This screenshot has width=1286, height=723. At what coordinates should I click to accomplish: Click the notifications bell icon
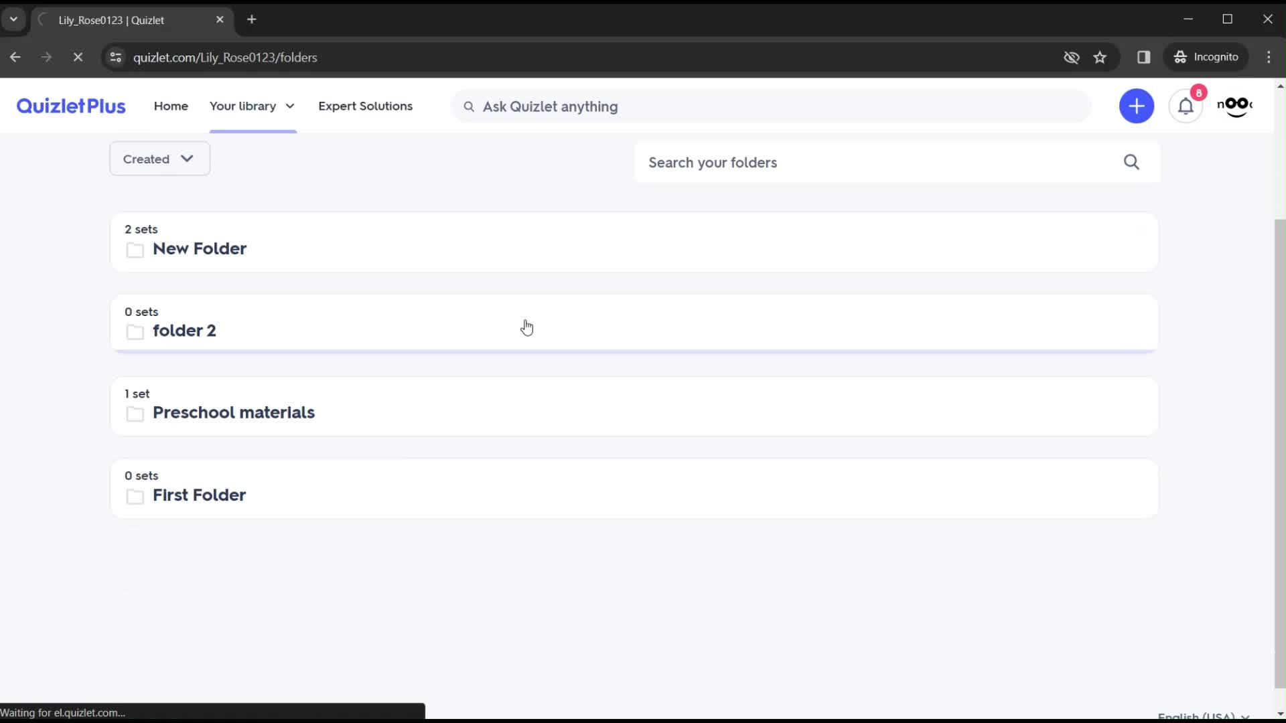[x=1186, y=106]
